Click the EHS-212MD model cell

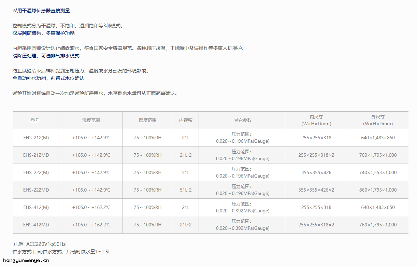pos(35,155)
